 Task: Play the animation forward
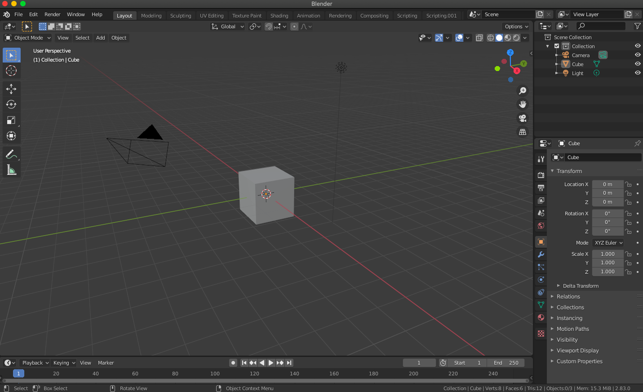[x=271, y=363]
